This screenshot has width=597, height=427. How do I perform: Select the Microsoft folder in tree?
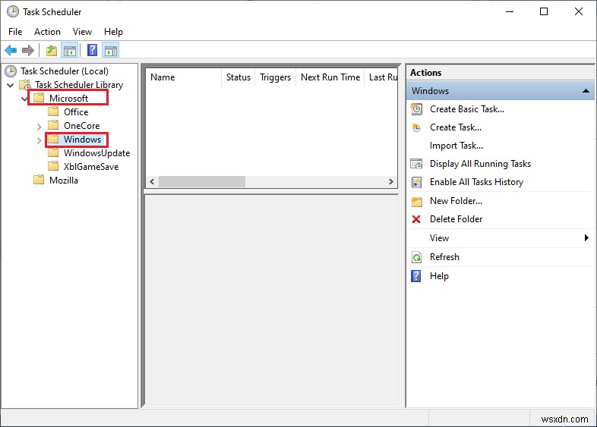(68, 99)
